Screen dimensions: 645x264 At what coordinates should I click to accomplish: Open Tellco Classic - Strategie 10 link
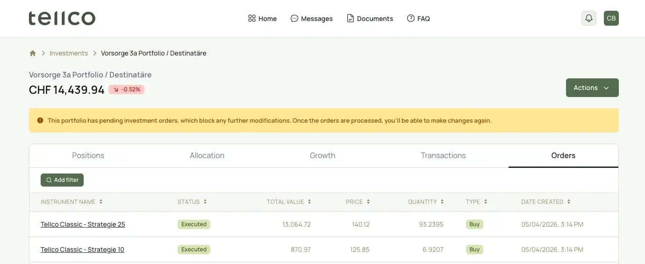pyautogui.click(x=82, y=250)
